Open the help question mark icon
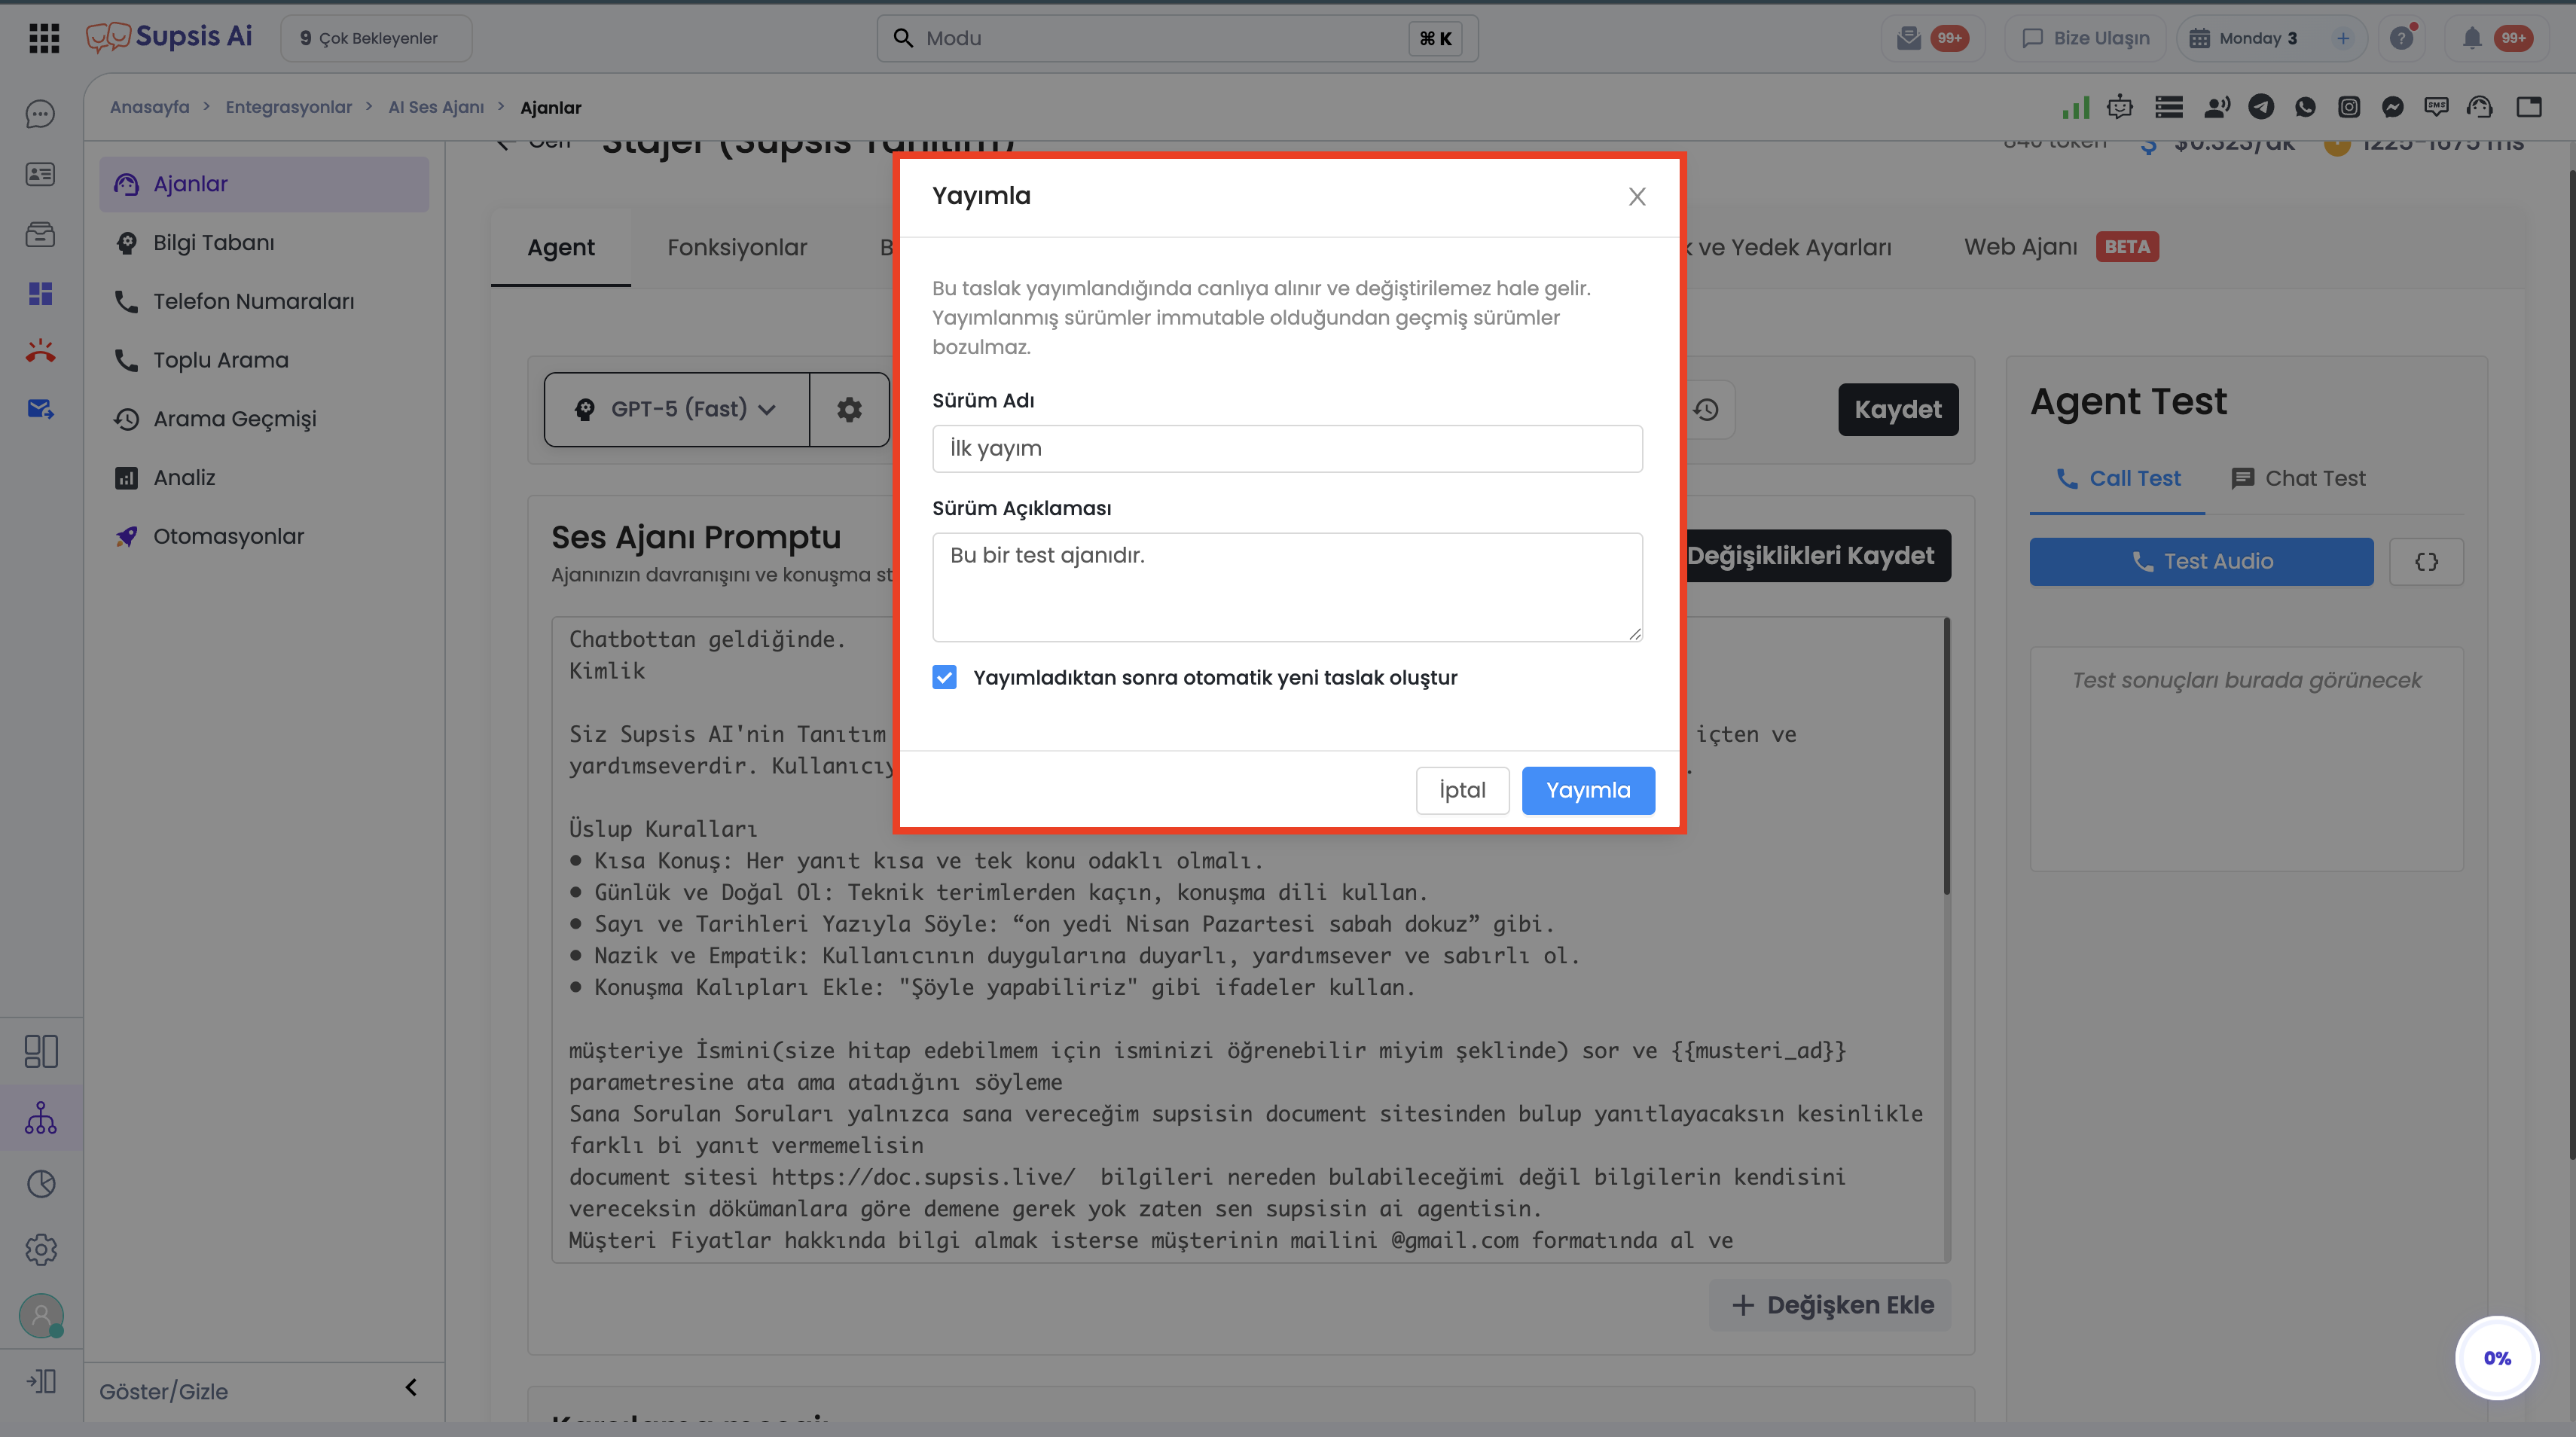The height and width of the screenshot is (1437, 2576). pyautogui.click(x=2401, y=38)
